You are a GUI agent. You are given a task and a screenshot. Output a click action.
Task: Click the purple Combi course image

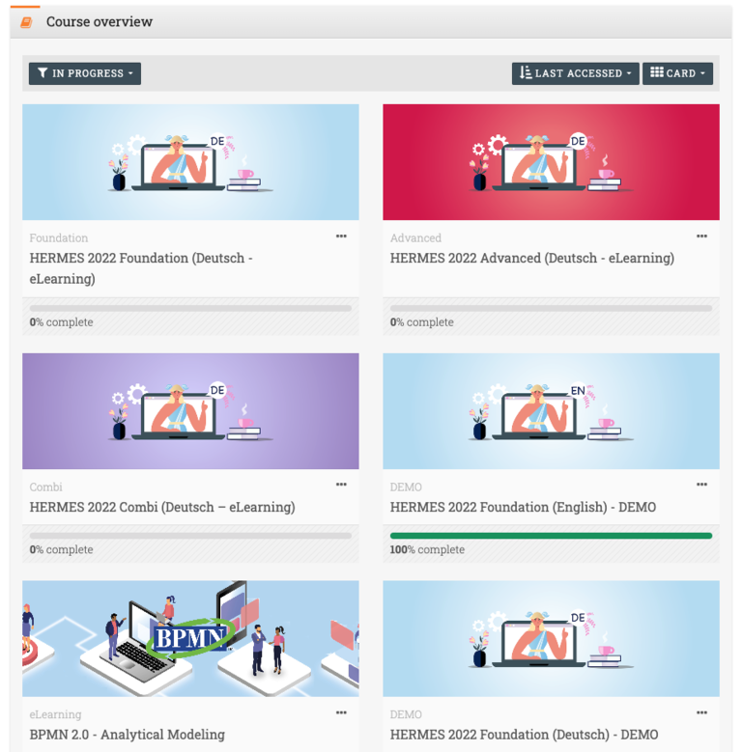point(190,411)
